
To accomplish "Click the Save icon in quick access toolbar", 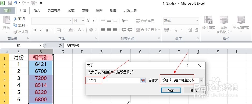I will click(9, 3).
